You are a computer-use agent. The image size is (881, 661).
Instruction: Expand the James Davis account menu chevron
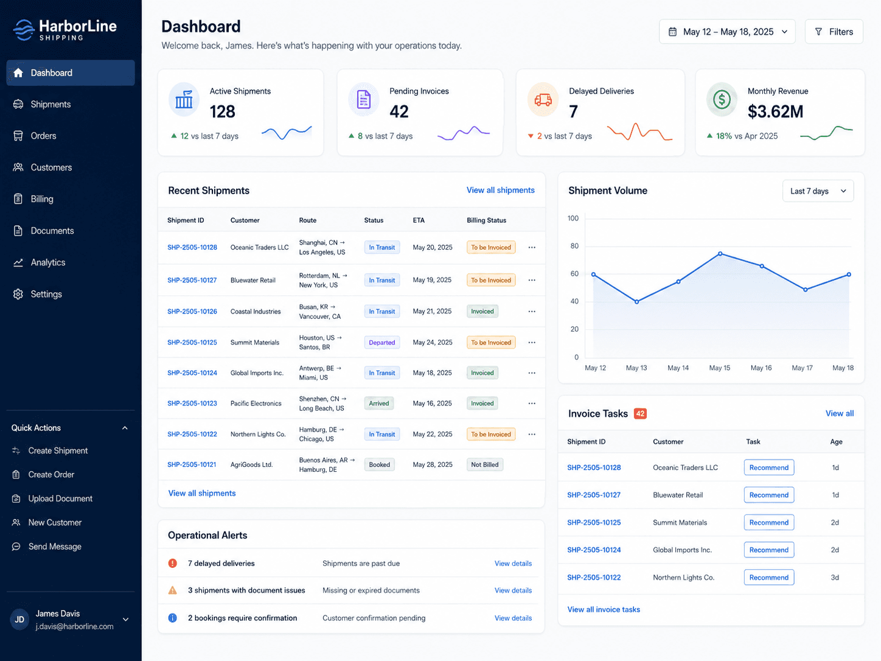click(126, 620)
